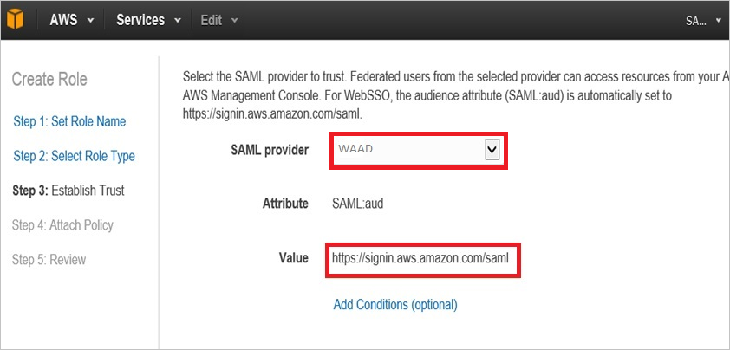Click the SAML provider box showing WAAD
730x350 pixels.
pyautogui.click(x=407, y=151)
